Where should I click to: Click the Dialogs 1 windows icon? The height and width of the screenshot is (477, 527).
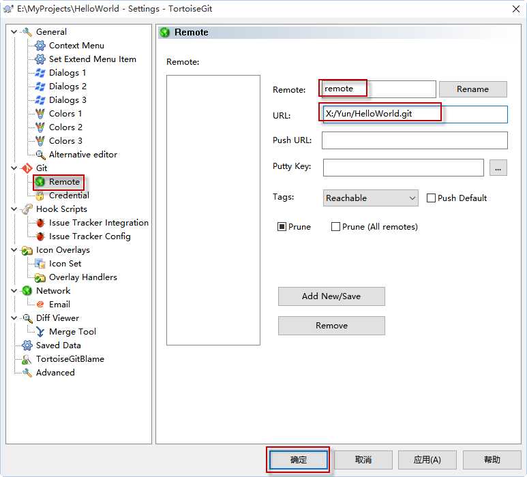click(40, 73)
